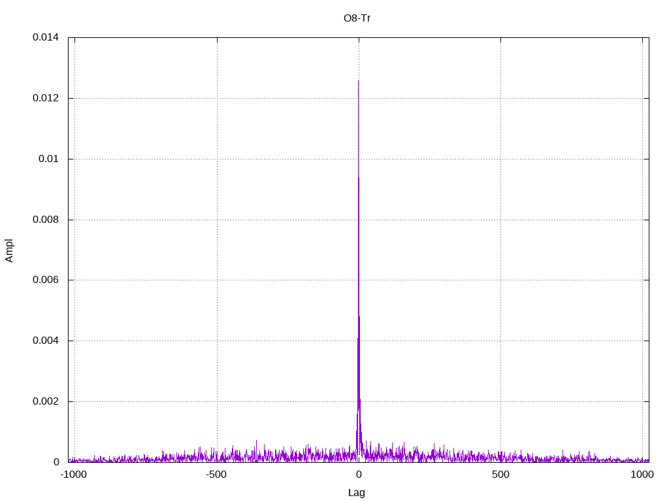Click the y-axis value 0.008

point(46,220)
